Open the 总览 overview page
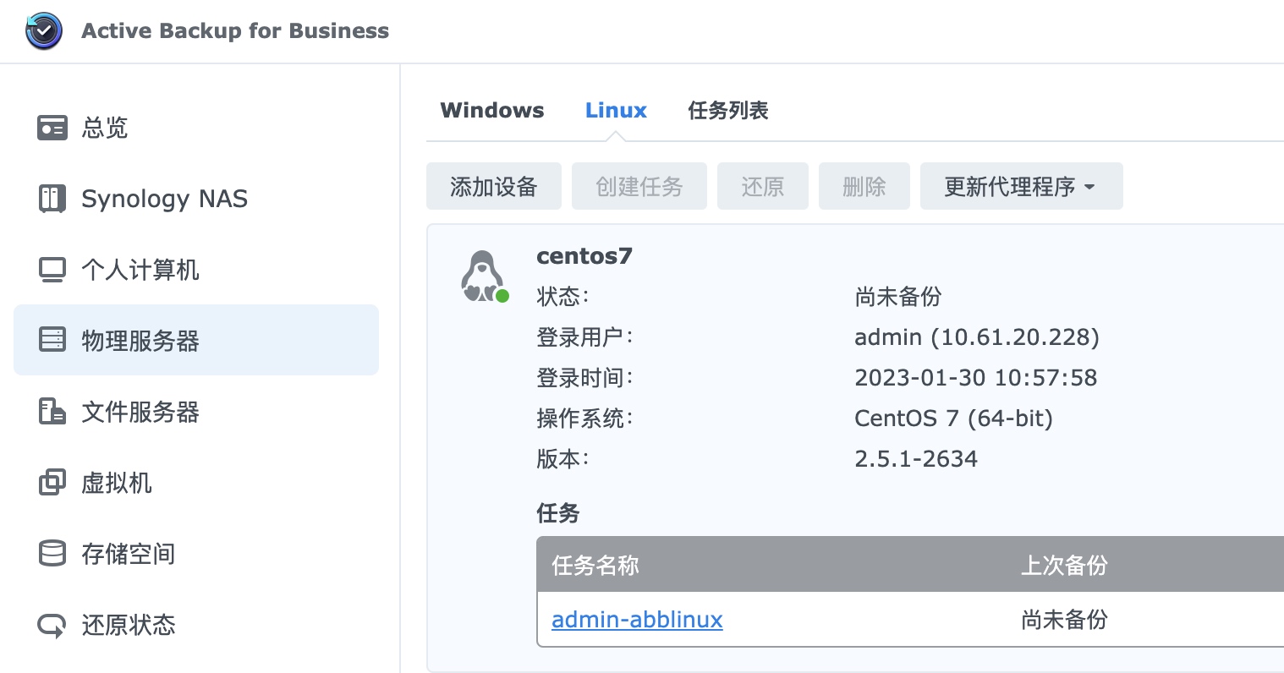Viewport: 1284px width, 673px height. tap(196, 128)
